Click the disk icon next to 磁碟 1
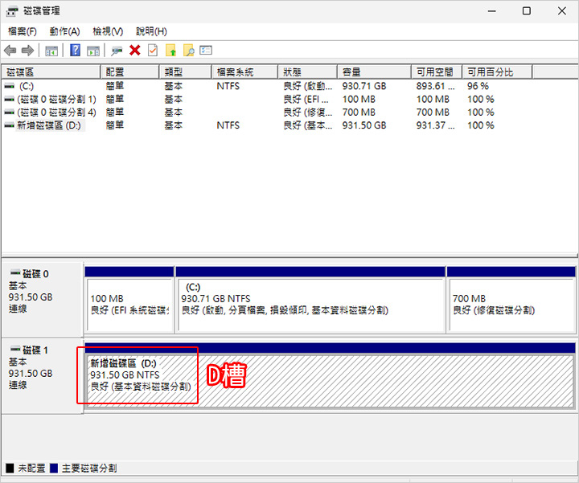Viewport: 579px width, 483px height. pos(15,349)
